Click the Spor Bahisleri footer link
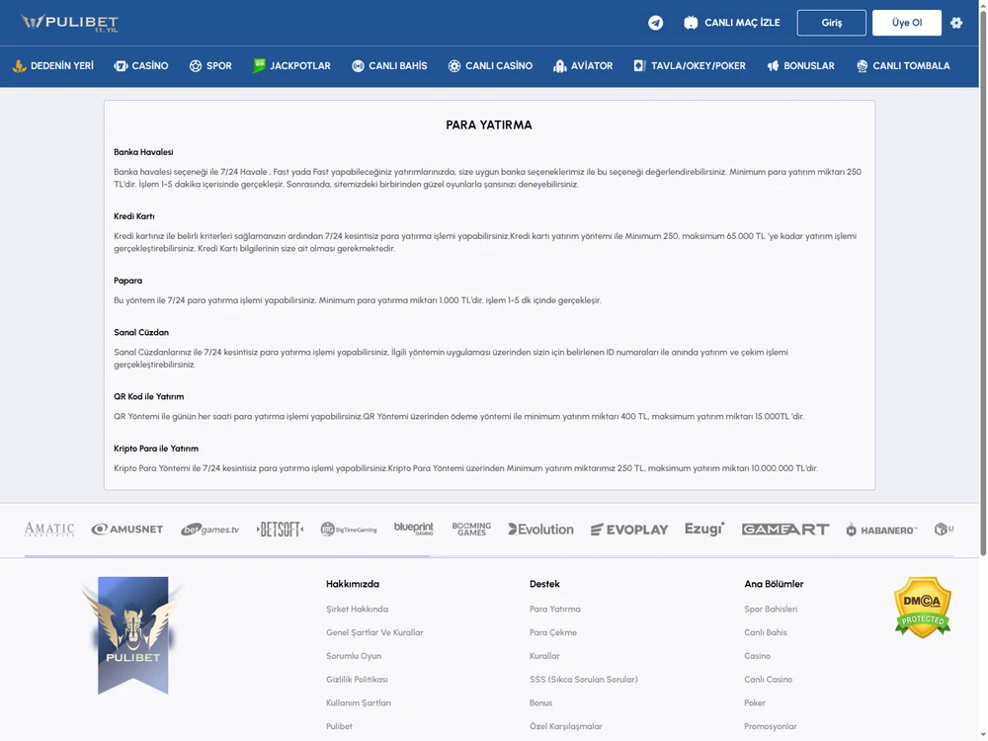Screen dimensions: 988x741 tap(771, 610)
